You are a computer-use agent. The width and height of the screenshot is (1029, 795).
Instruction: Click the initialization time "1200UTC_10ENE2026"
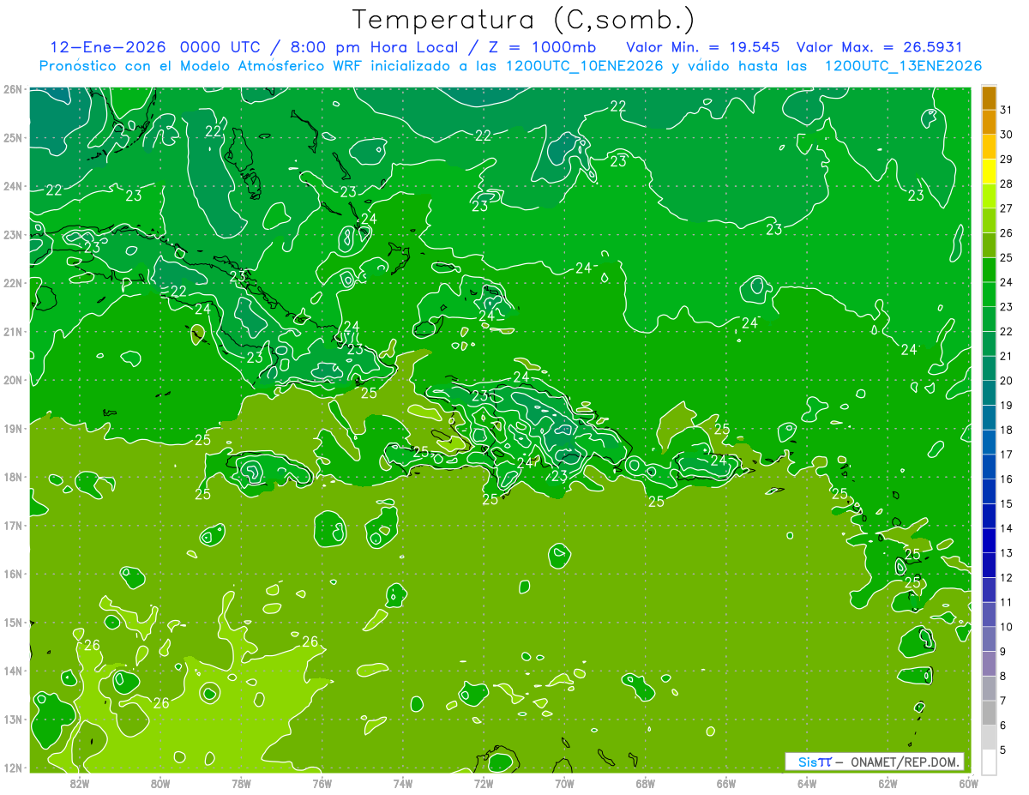pos(584,66)
